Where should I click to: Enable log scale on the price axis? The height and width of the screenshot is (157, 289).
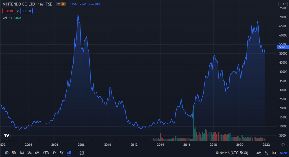tap(274, 153)
